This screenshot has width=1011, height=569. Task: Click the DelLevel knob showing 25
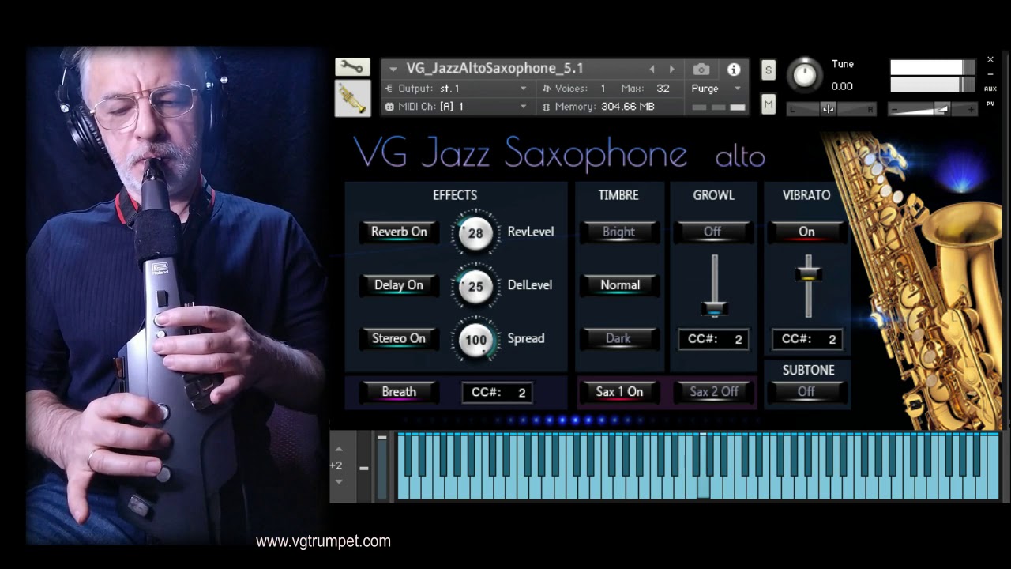click(x=475, y=286)
